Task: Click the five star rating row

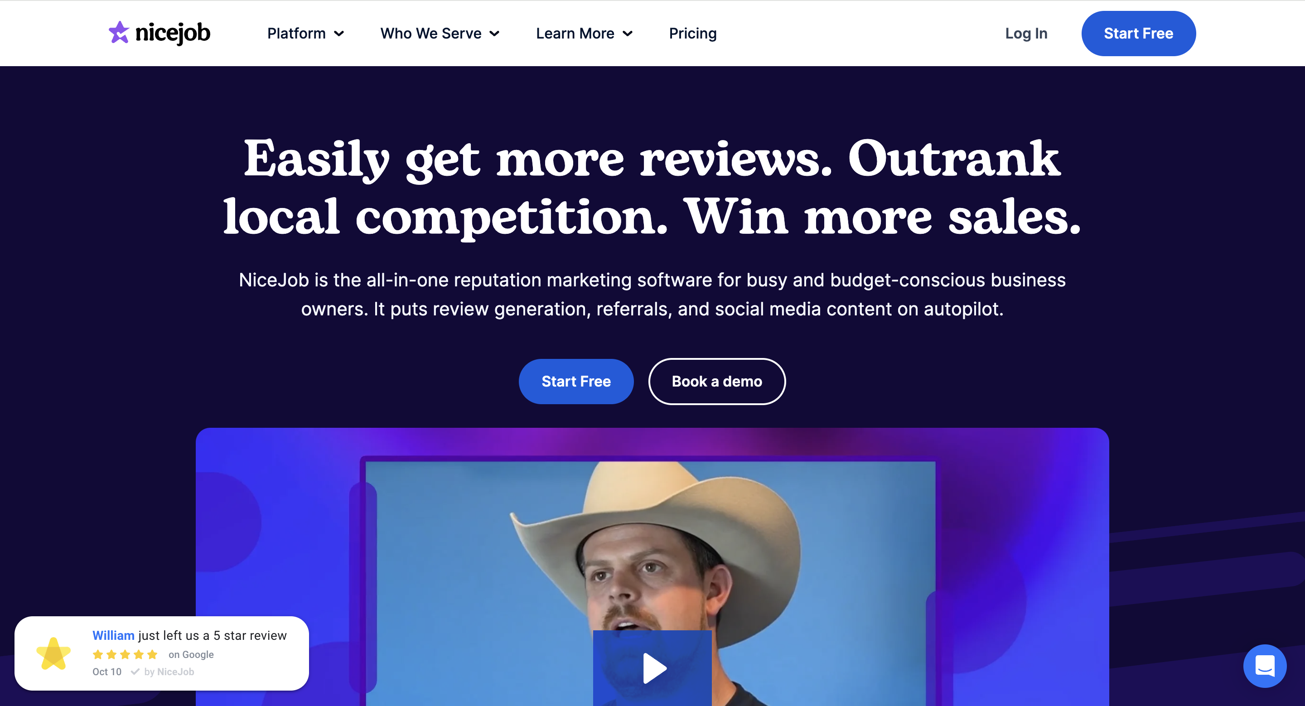Action: [125, 654]
